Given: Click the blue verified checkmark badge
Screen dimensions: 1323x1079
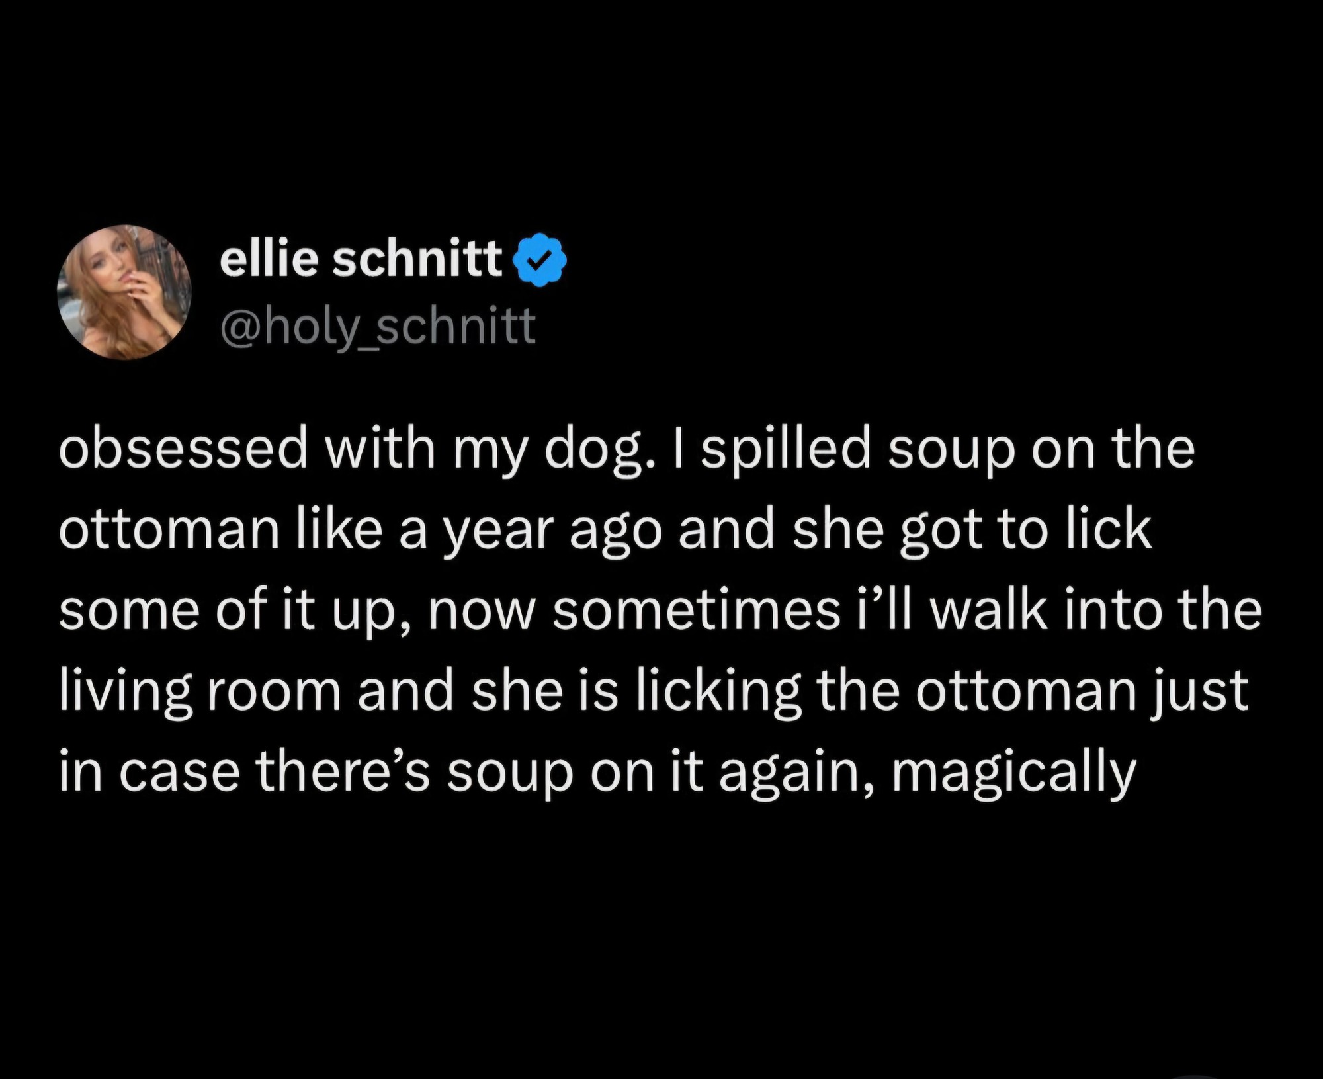Looking at the screenshot, I should (541, 260).
